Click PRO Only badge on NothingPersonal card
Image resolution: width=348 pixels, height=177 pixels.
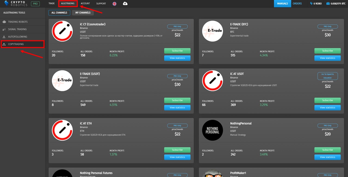328,126
